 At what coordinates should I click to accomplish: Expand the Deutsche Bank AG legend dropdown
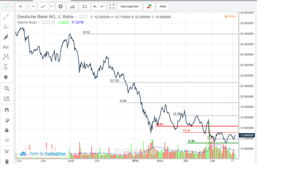pyautogui.click(x=75, y=17)
